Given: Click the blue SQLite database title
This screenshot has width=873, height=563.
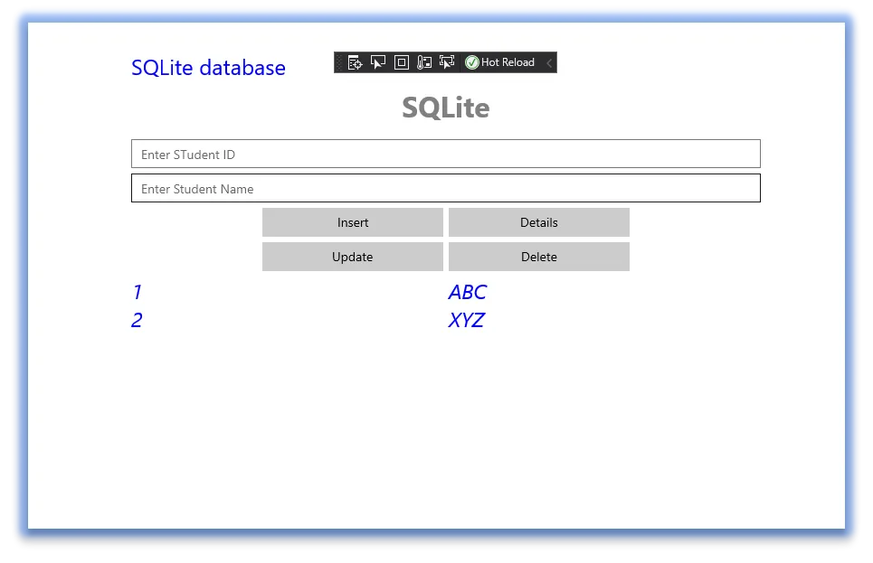Looking at the screenshot, I should click(x=208, y=68).
